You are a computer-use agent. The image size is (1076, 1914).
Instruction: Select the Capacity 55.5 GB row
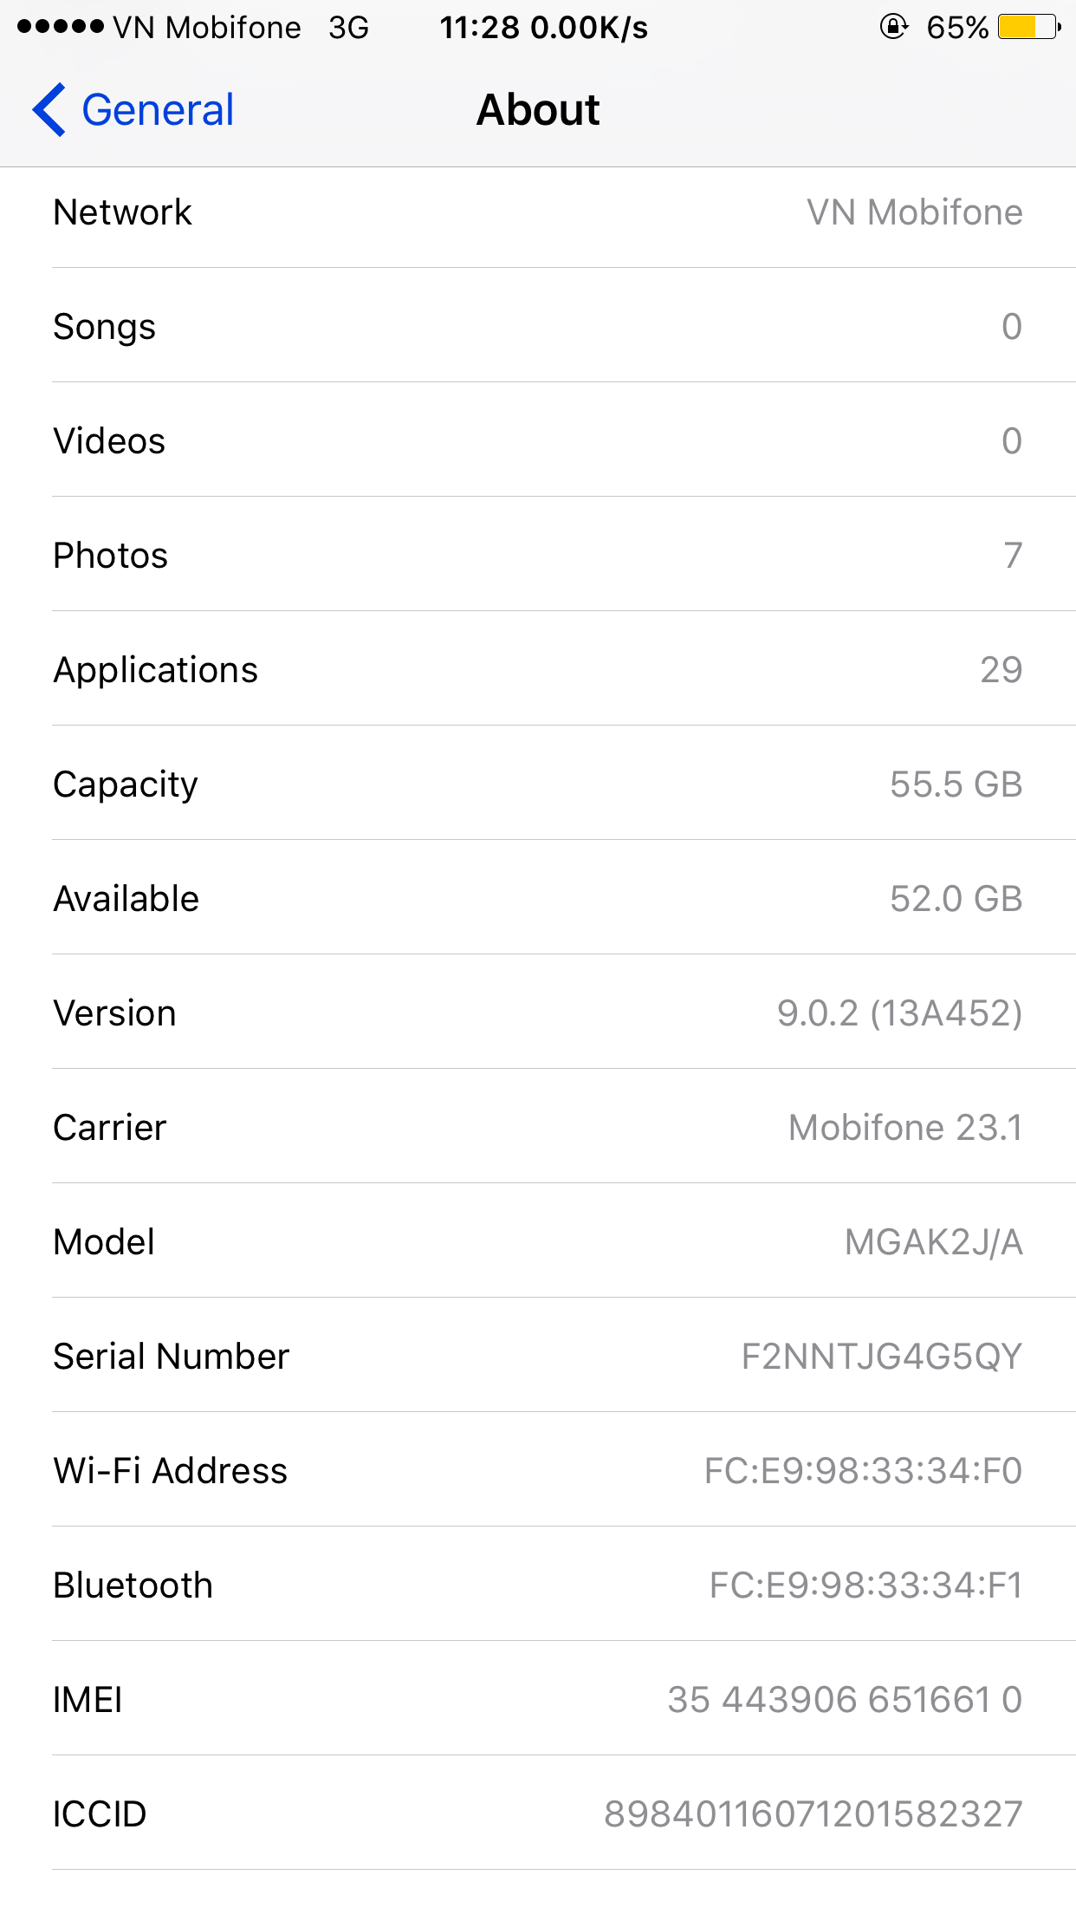tap(538, 784)
